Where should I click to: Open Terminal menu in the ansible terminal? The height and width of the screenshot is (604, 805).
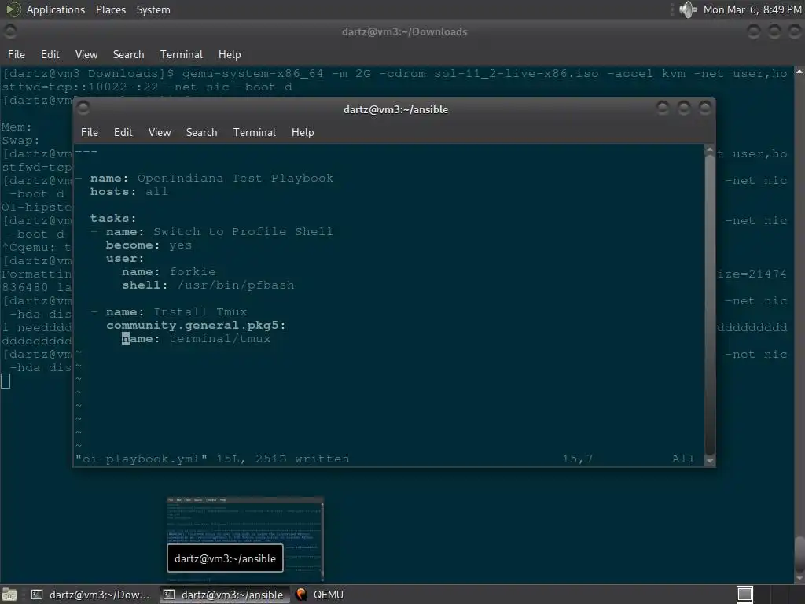pyautogui.click(x=255, y=132)
